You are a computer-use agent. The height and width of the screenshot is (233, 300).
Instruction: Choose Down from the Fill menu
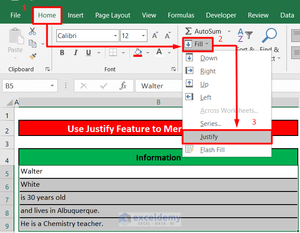[x=227, y=58]
